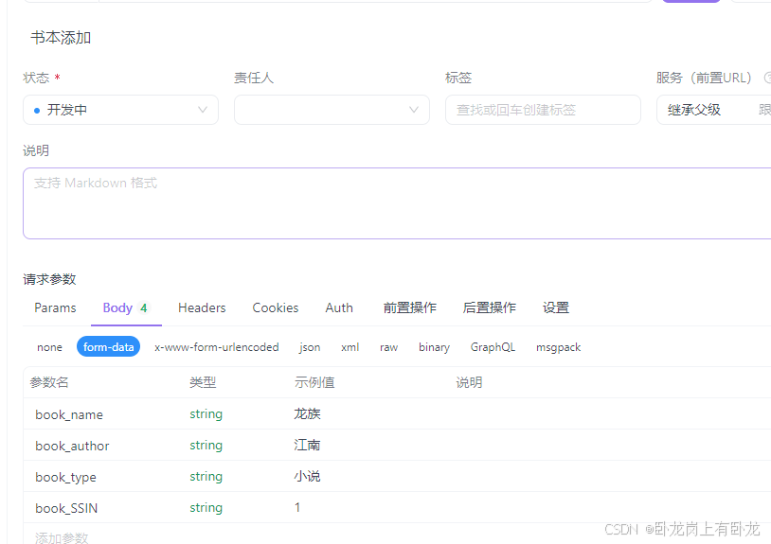The height and width of the screenshot is (544, 771).
Task: Switch to the Auth tab
Action: (x=339, y=307)
